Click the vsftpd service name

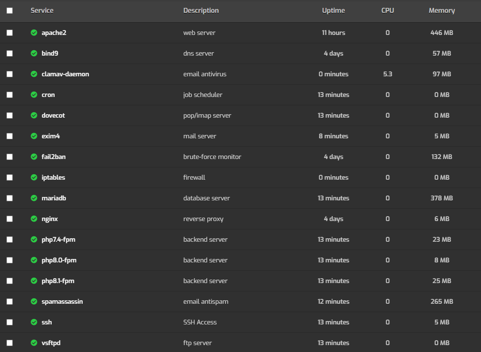(51, 343)
